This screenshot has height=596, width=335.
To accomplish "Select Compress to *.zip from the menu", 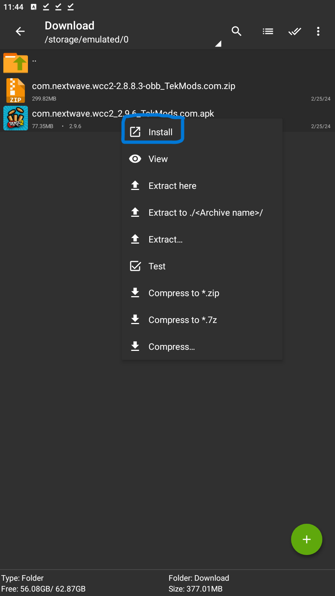I will tap(184, 293).
